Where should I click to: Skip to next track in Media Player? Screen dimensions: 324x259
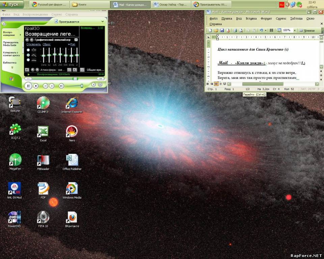tap(52, 86)
